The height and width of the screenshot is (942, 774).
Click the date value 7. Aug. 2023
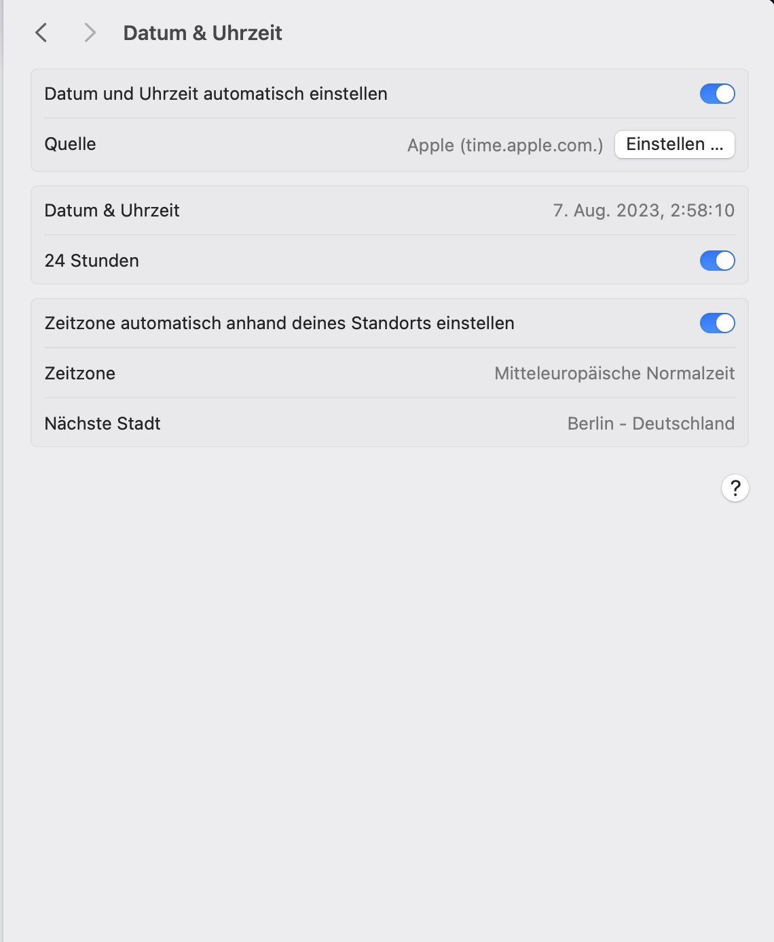[x=607, y=210]
